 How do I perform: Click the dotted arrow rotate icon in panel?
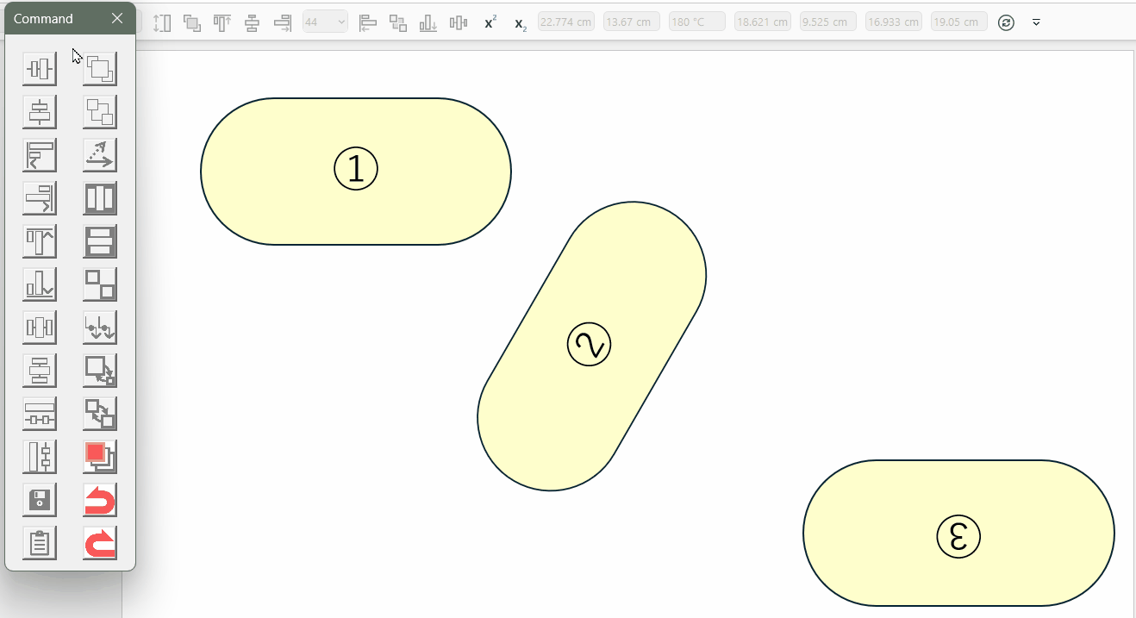(100, 155)
